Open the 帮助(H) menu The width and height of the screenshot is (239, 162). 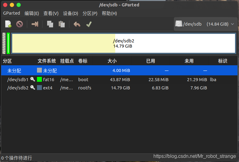click(109, 13)
